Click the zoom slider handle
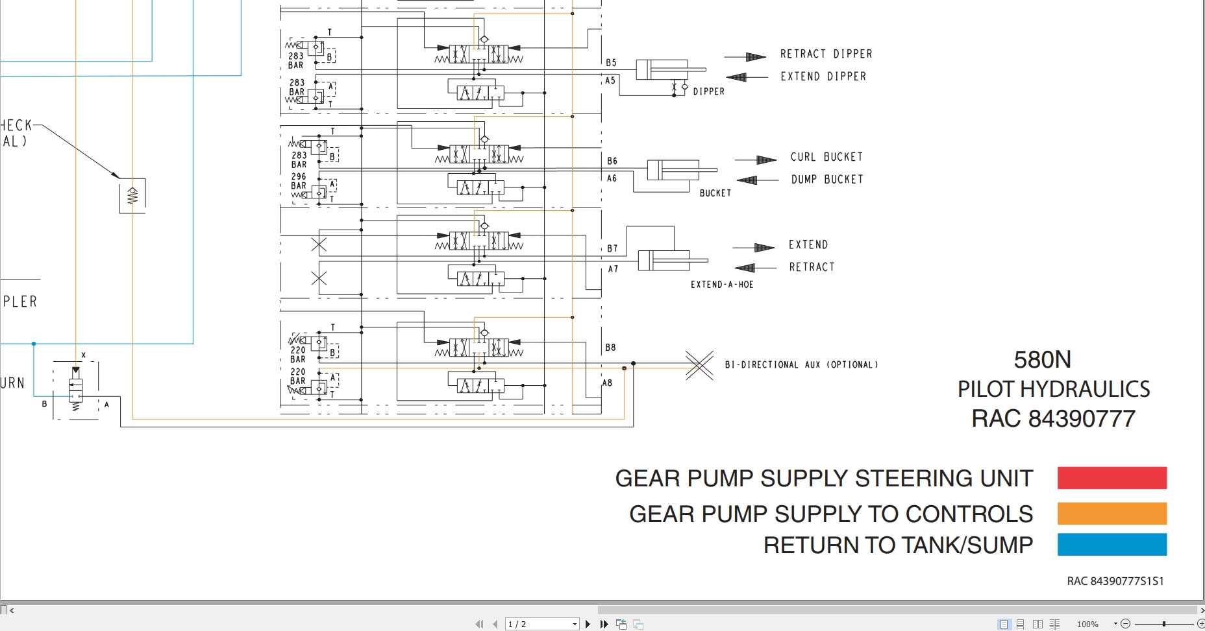The width and height of the screenshot is (1205, 631). pyautogui.click(x=1164, y=624)
